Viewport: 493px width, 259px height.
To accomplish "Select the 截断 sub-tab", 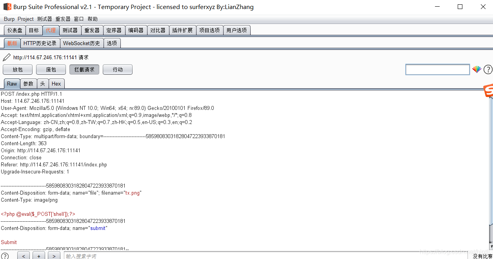I will [x=12, y=43].
